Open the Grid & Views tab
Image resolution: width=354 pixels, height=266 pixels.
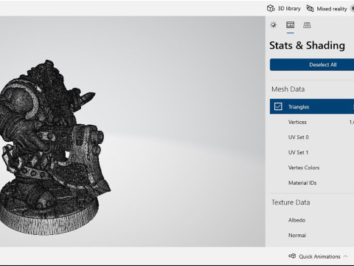[307, 25]
